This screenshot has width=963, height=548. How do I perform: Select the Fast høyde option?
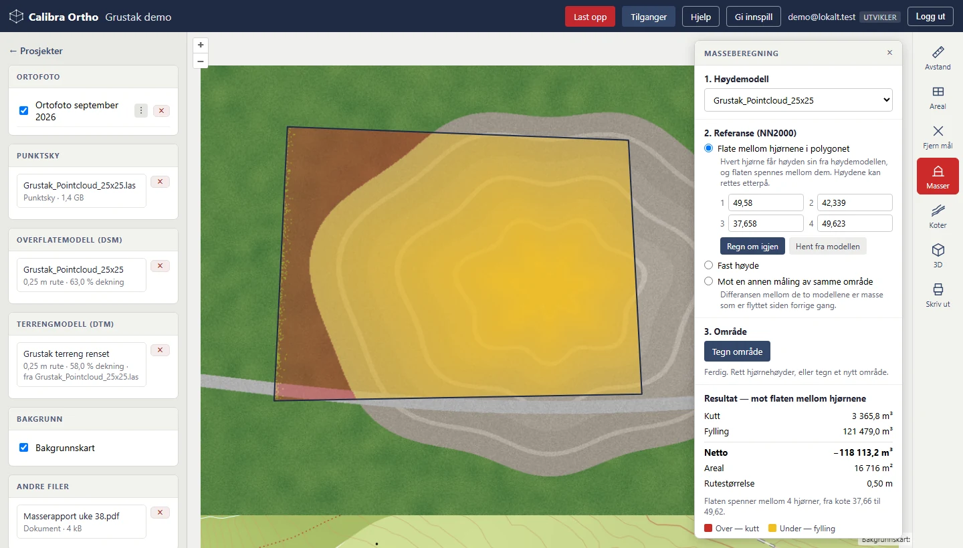[709, 265]
